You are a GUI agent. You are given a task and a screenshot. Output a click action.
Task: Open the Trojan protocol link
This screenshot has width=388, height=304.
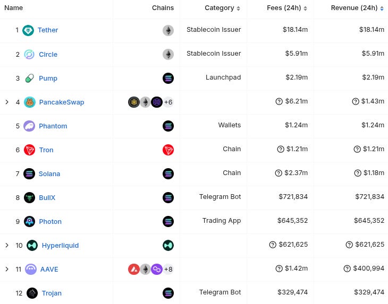(52, 293)
